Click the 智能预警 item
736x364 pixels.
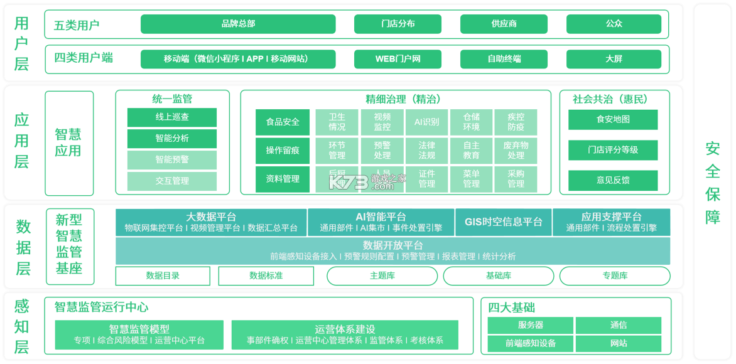172,159
